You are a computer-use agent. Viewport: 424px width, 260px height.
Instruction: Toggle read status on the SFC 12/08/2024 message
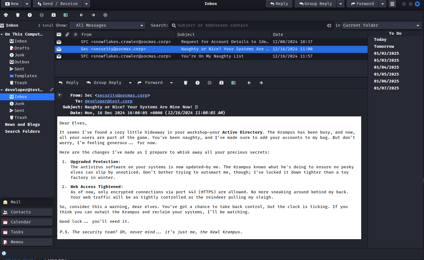59,42
